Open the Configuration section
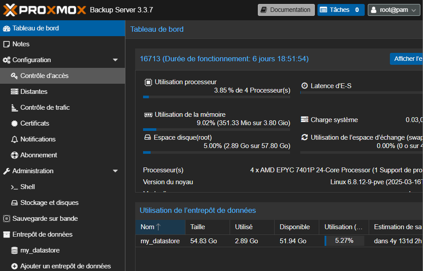 coord(63,60)
